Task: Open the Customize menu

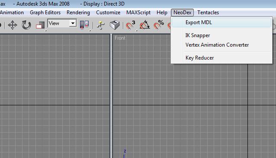Action: pos(108,13)
